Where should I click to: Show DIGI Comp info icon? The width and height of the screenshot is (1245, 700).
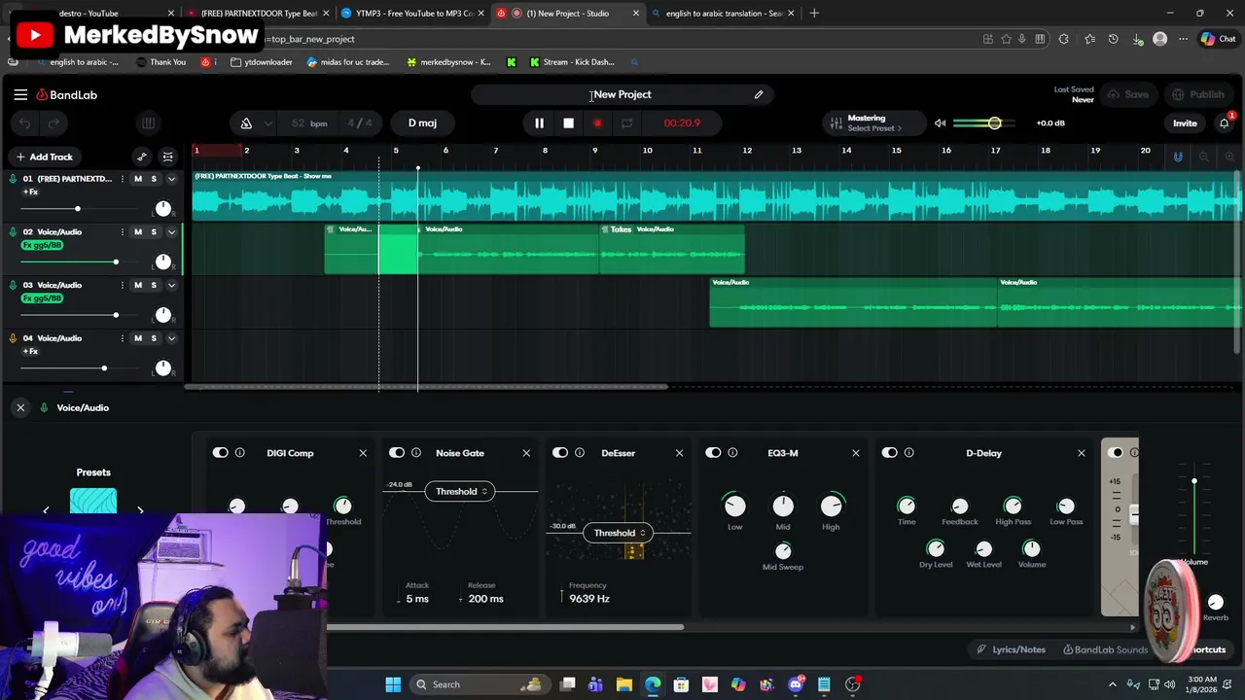239,453
